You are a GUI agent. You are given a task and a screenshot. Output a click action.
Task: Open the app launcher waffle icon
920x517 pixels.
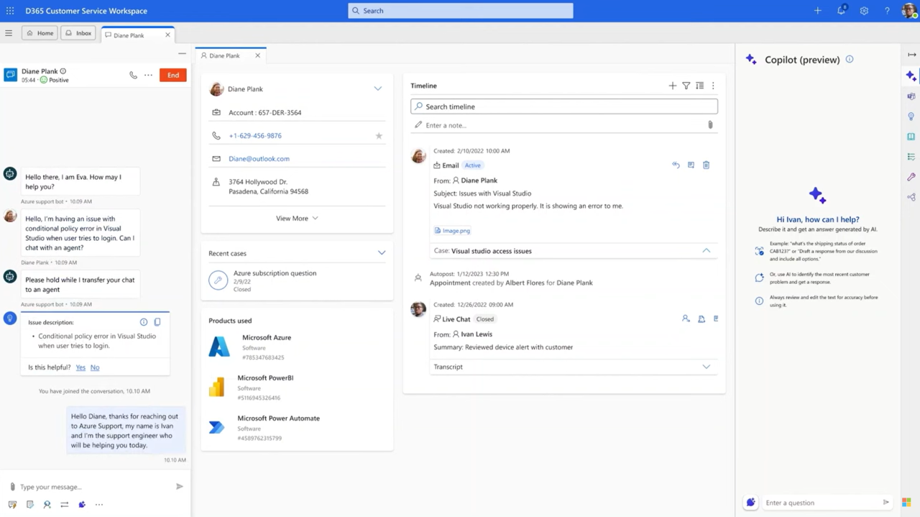(10, 11)
